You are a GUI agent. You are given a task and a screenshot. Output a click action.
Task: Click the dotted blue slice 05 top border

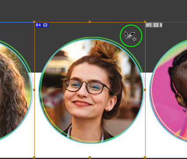(166, 23)
